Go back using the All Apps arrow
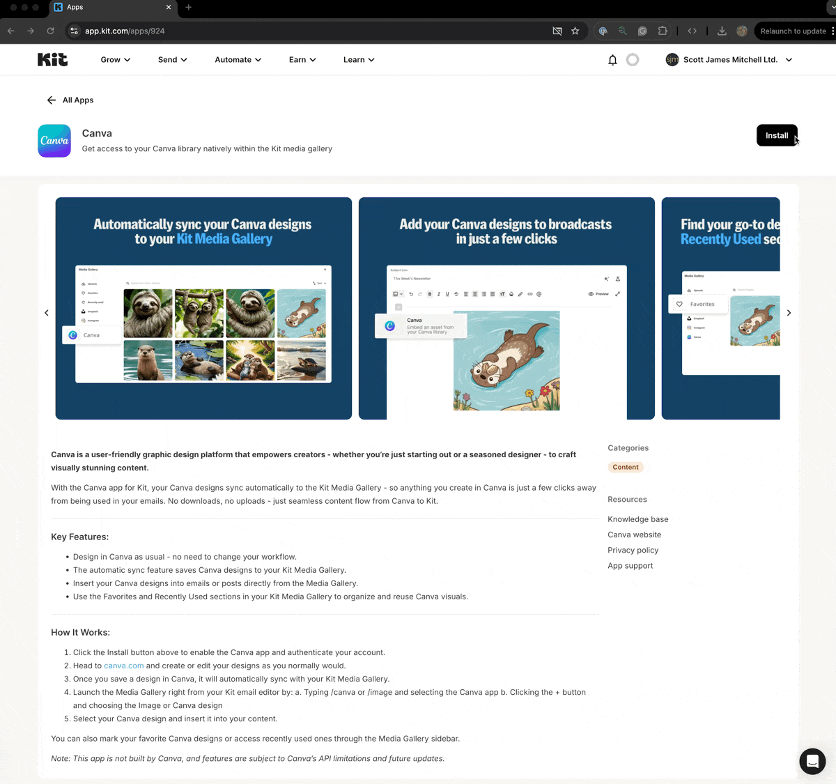836x784 pixels. (52, 100)
